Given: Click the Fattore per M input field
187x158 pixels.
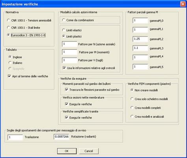Looking at the screenshot, I should click(69, 52).
